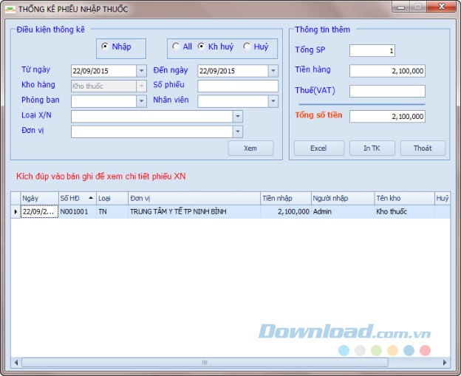Click the In TK print button
This screenshot has height=376, width=461.
tap(372, 148)
